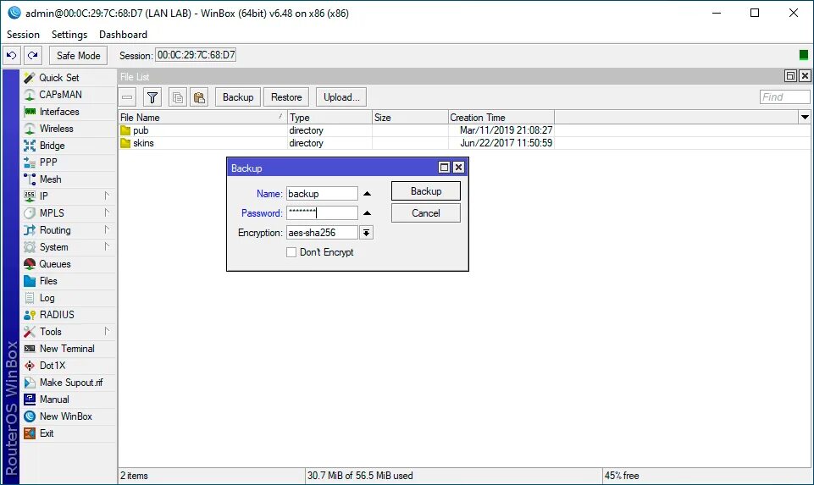The width and height of the screenshot is (814, 485).
Task: Sort by Creation Time column header
Action: coord(501,118)
